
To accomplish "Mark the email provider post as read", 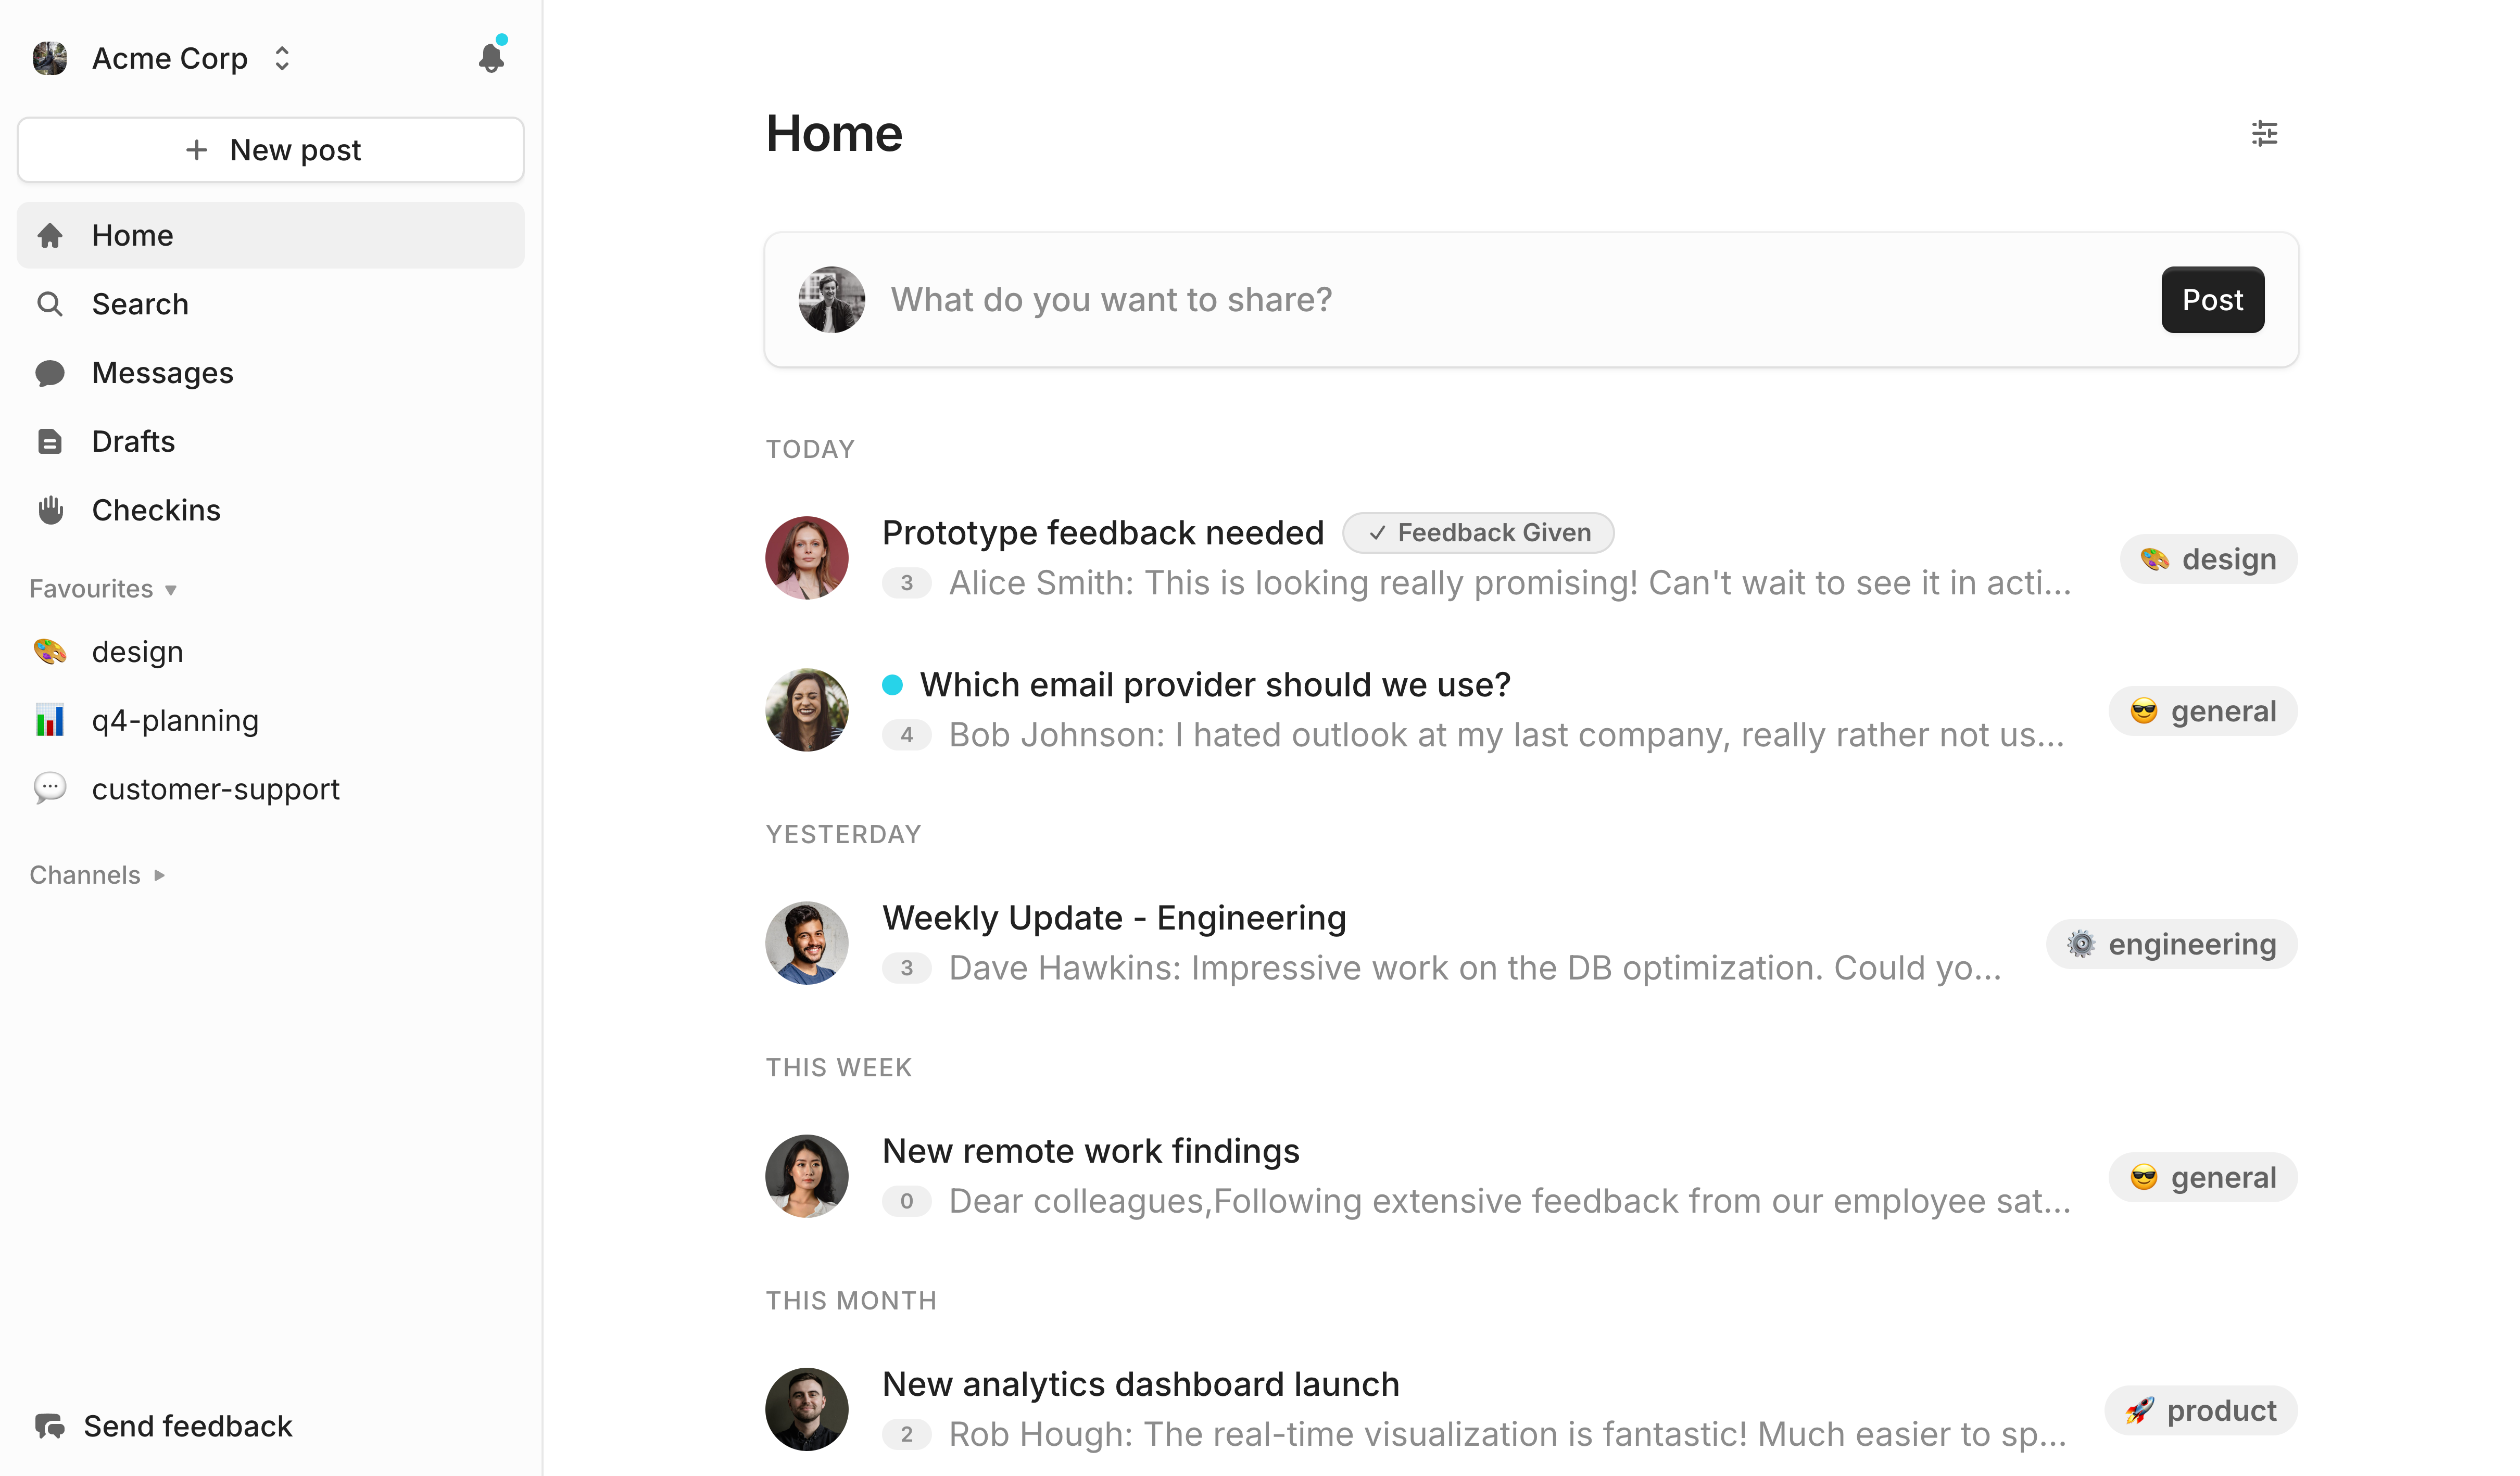I will coord(892,683).
